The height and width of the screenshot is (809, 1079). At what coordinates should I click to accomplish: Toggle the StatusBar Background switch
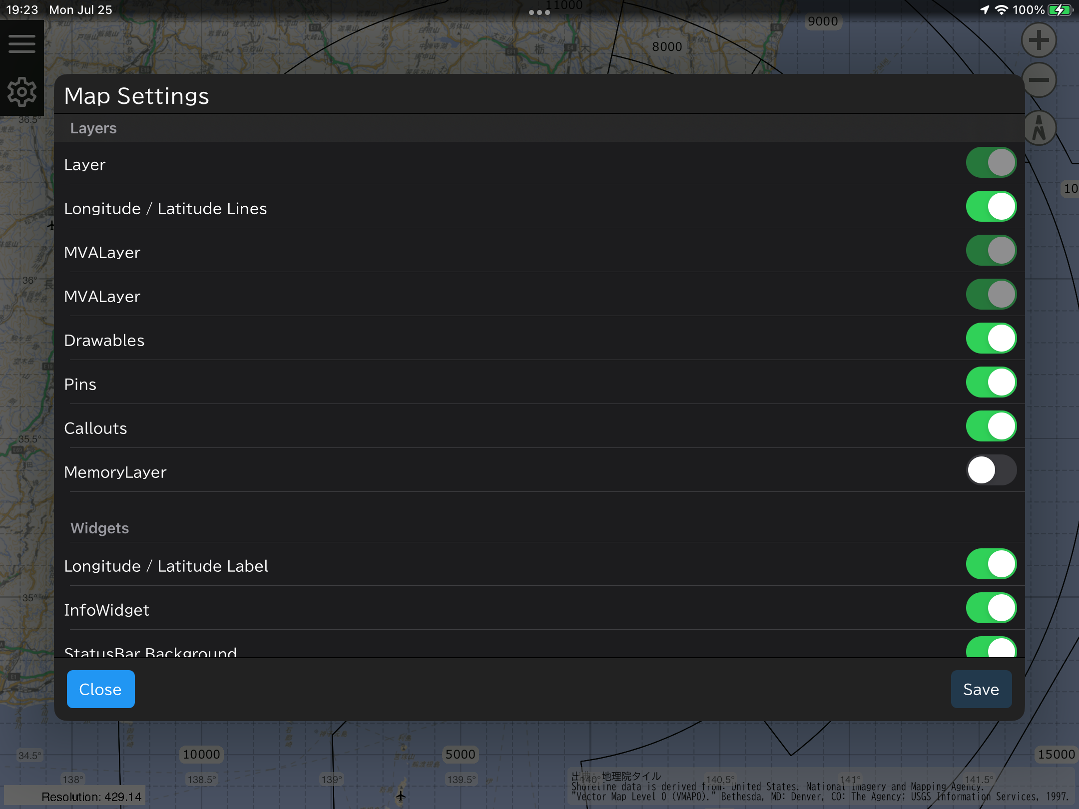click(x=991, y=648)
